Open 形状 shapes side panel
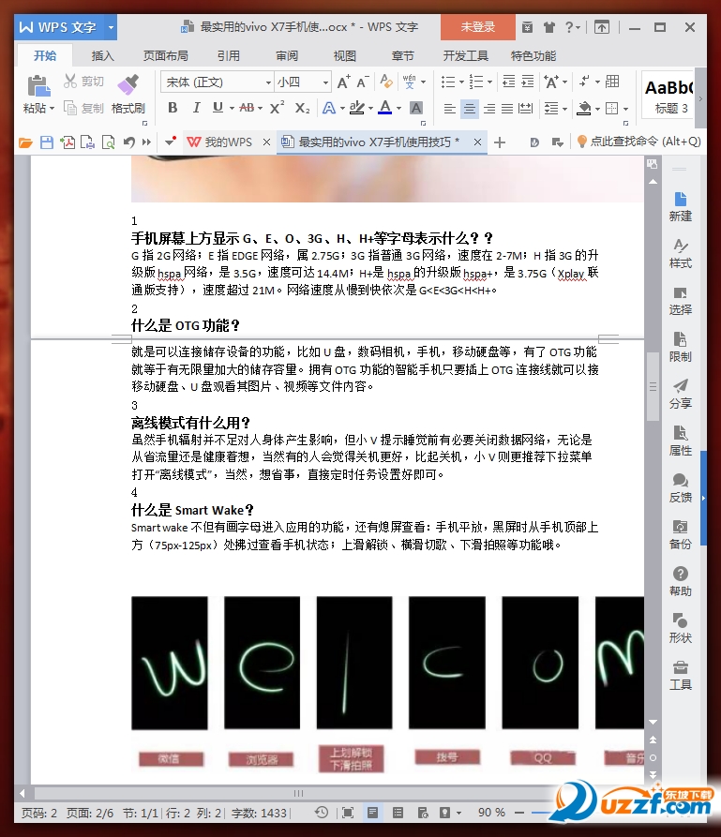721x837 pixels. (680, 628)
